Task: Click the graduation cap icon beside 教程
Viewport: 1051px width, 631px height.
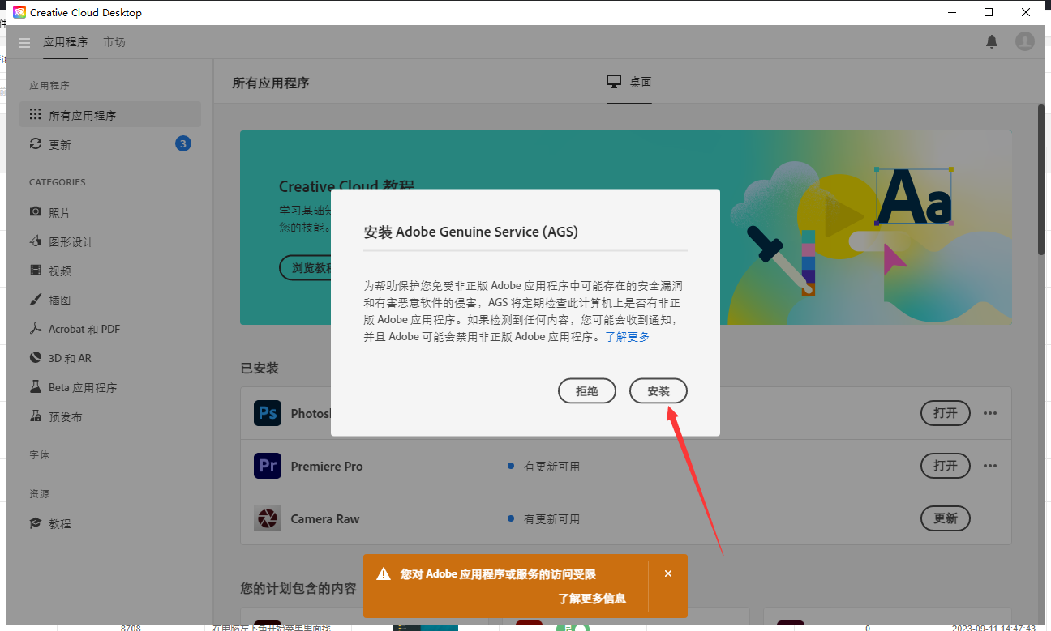Action: (x=36, y=523)
